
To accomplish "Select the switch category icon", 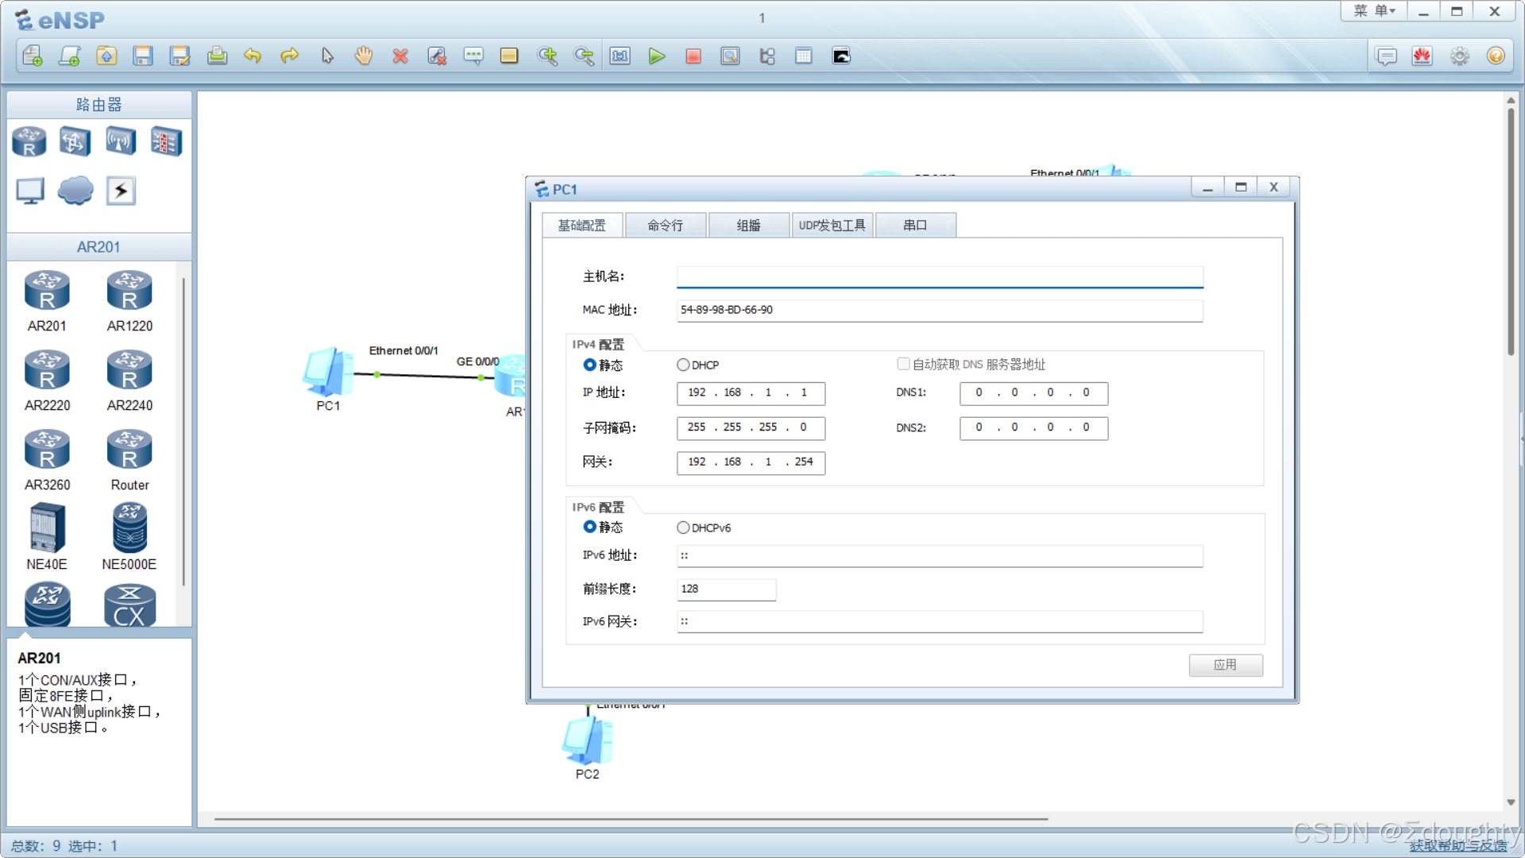I will pos(75,141).
